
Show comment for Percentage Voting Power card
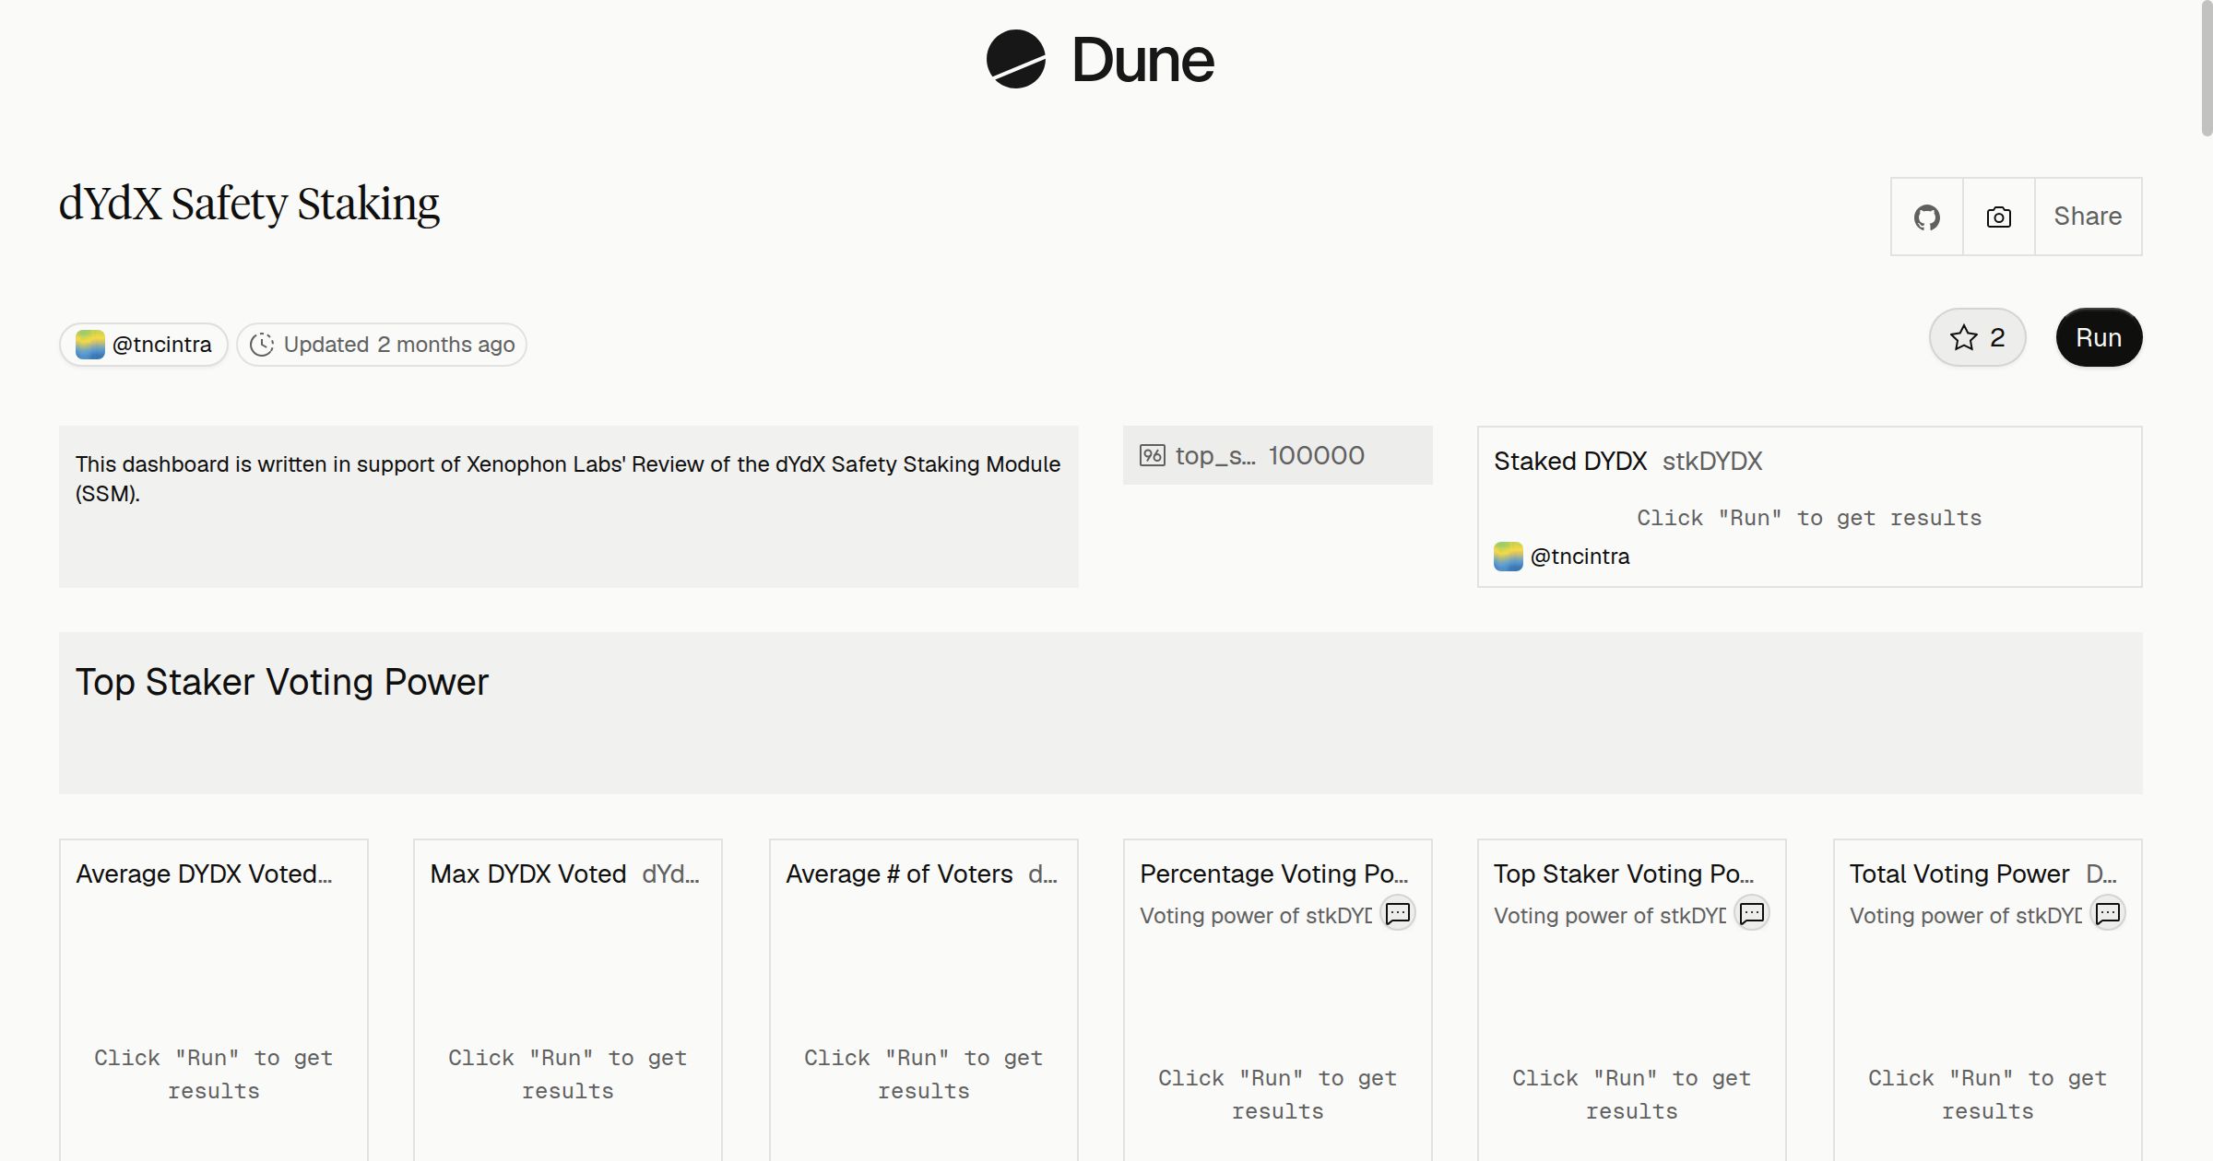tap(1398, 913)
